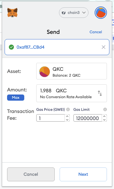Swap amount currency with arrows icon
Viewport: 114px width, 189px height.
pos(100,93)
